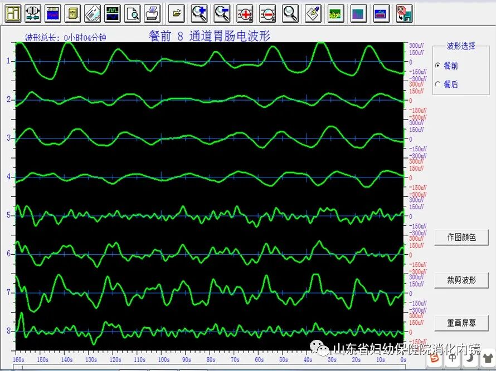Click the 波形总长: 0小时04分钟 text
Viewport: 496px width, 371px height.
pos(65,38)
